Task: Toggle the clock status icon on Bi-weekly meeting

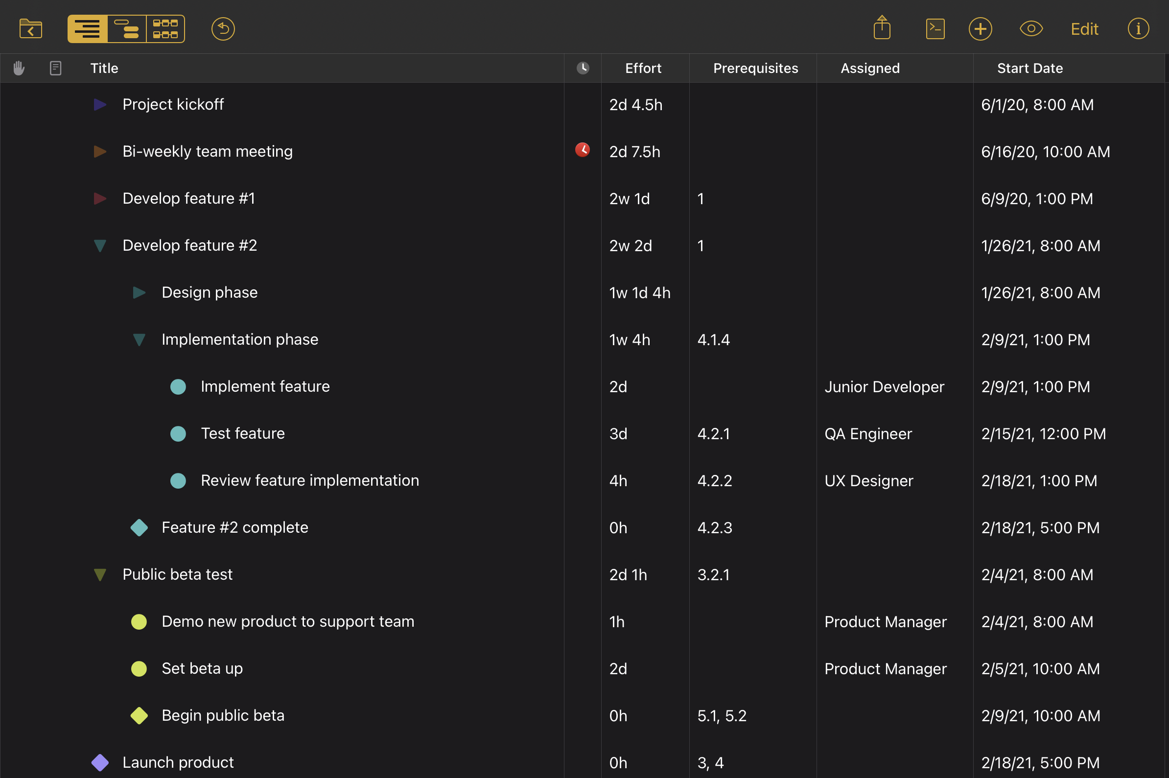Action: click(x=583, y=150)
